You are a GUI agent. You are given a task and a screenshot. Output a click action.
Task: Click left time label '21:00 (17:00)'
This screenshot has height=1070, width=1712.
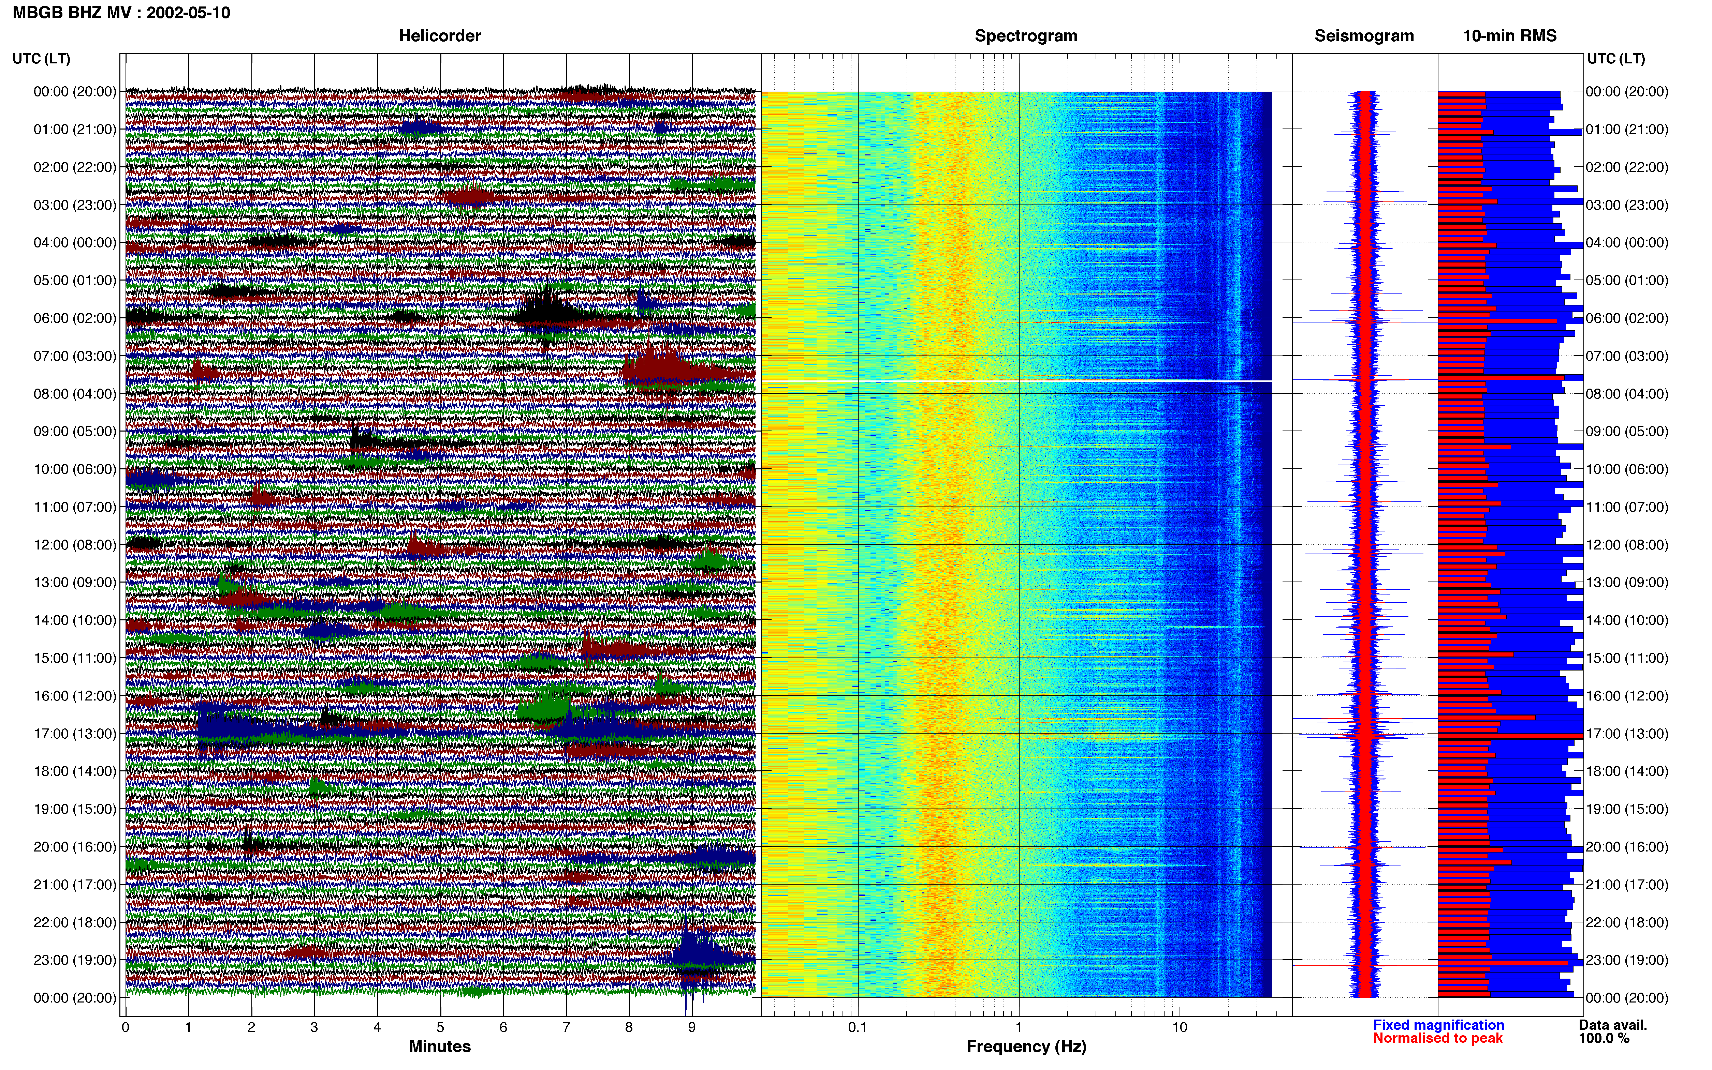coord(75,885)
